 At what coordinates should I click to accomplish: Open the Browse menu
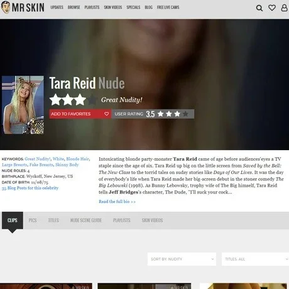pos(74,8)
